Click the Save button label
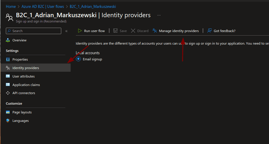This screenshot has width=269, height=144. pos(123,31)
